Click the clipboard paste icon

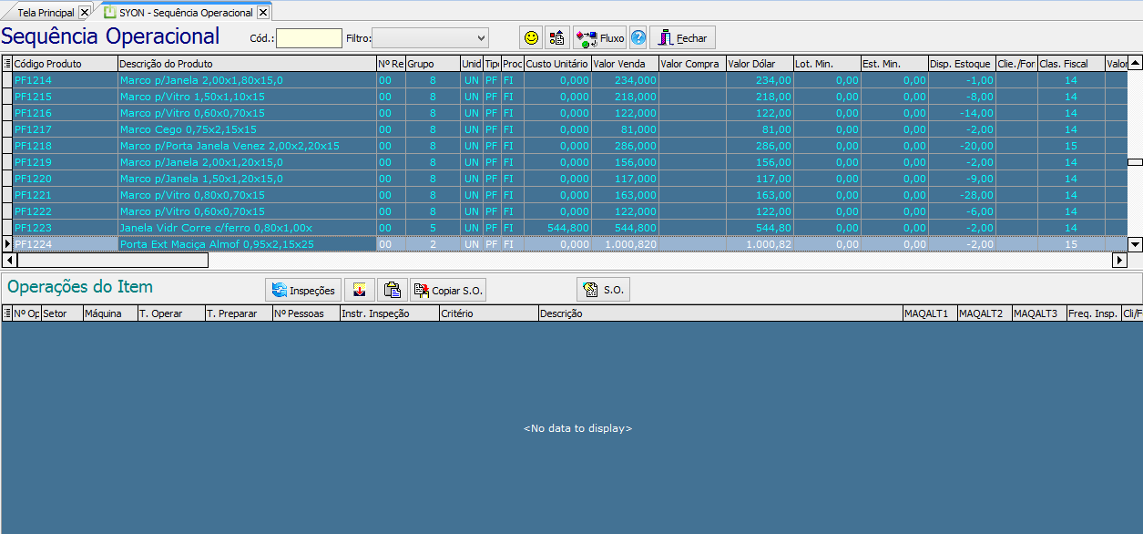point(392,290)
